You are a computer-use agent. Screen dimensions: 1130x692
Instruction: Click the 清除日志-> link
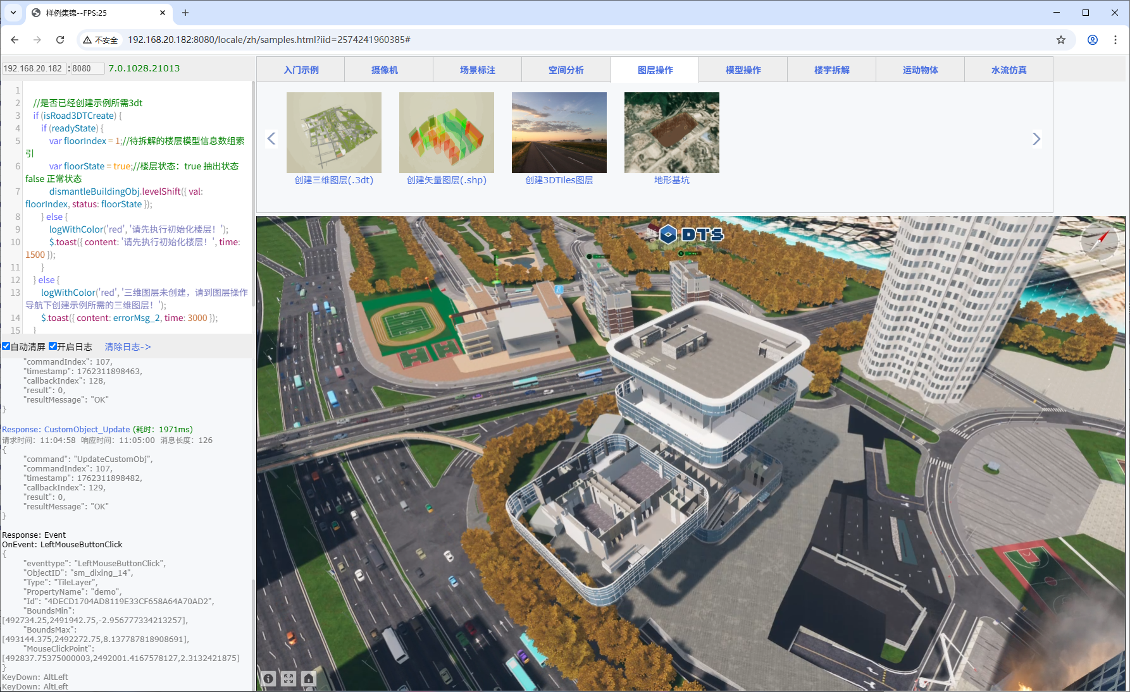pos(127,347)
